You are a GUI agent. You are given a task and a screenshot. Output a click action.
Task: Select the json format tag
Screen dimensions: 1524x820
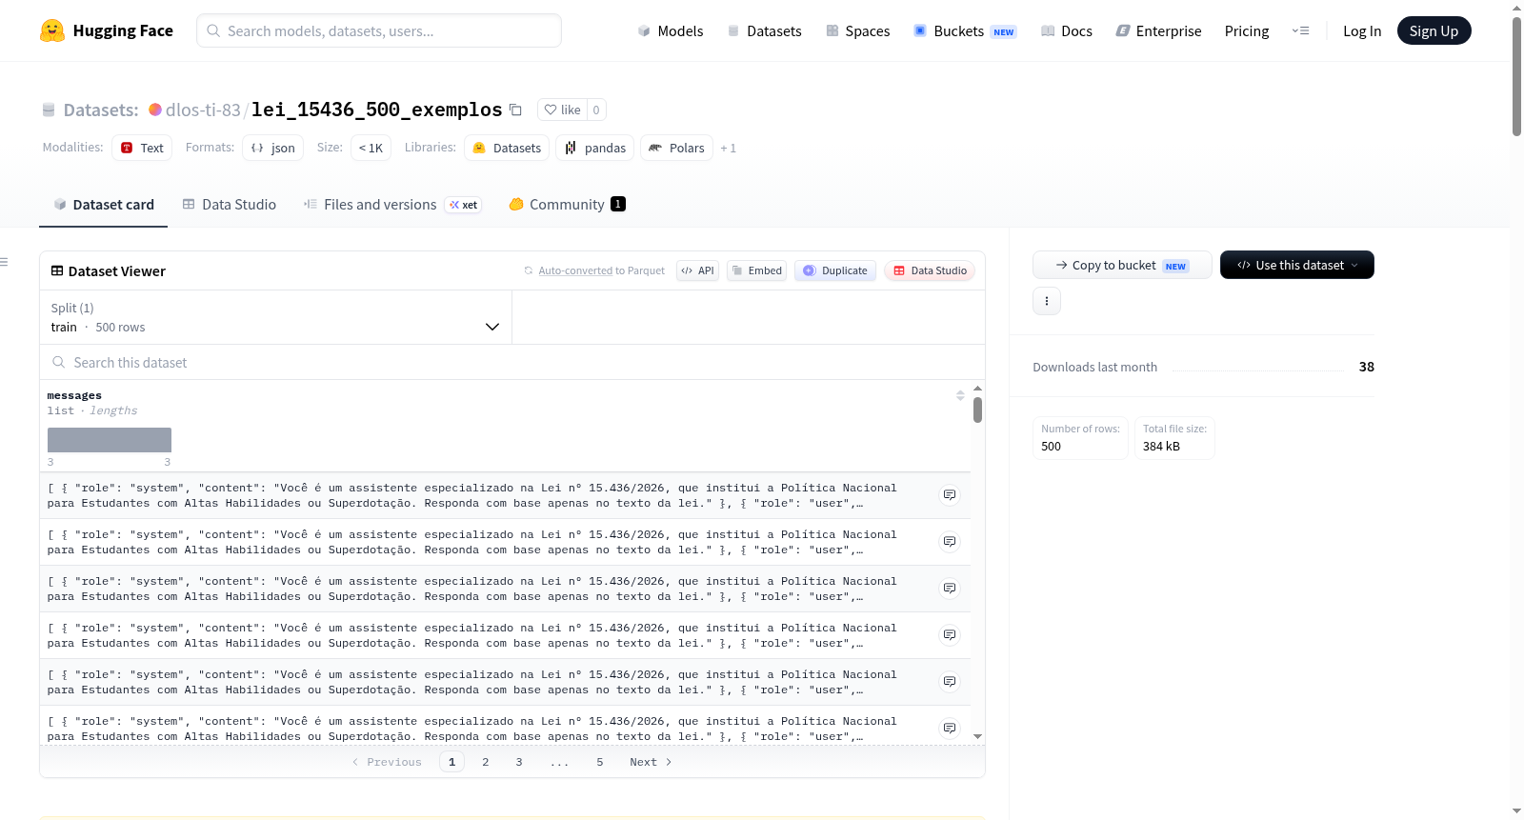point(273,148)
